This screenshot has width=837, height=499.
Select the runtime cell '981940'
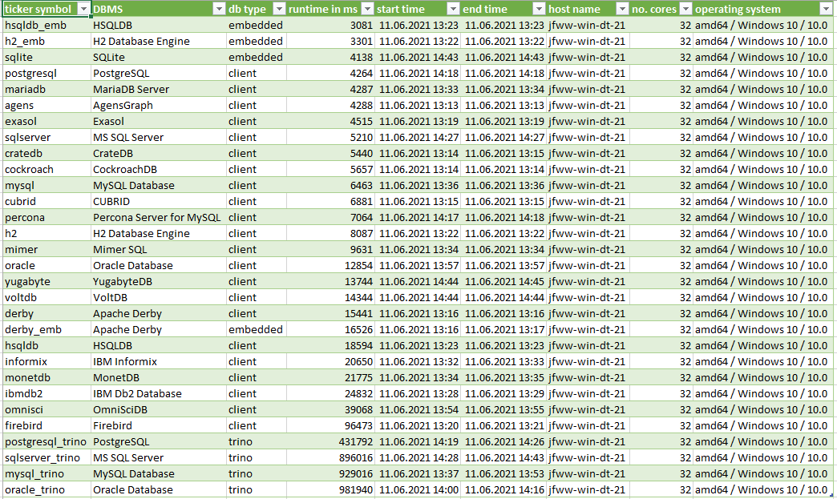pyautogui.click(x=330, y=489)
